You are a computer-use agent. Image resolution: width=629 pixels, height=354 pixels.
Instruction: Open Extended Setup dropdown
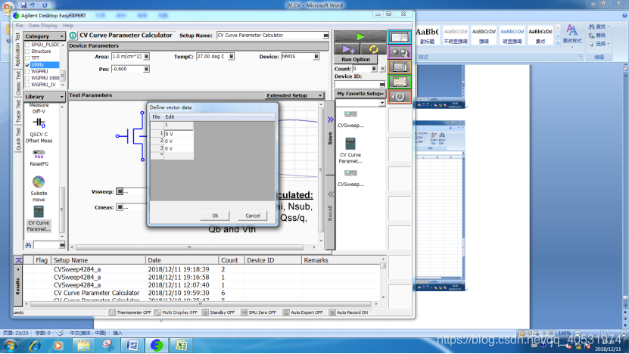click(320, 95)
